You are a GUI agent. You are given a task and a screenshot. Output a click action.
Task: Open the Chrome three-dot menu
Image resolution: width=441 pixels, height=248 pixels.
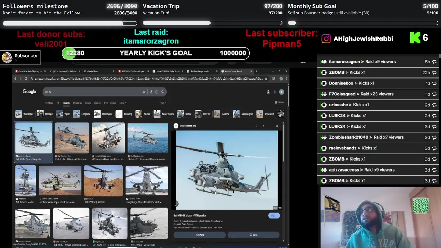286,79
